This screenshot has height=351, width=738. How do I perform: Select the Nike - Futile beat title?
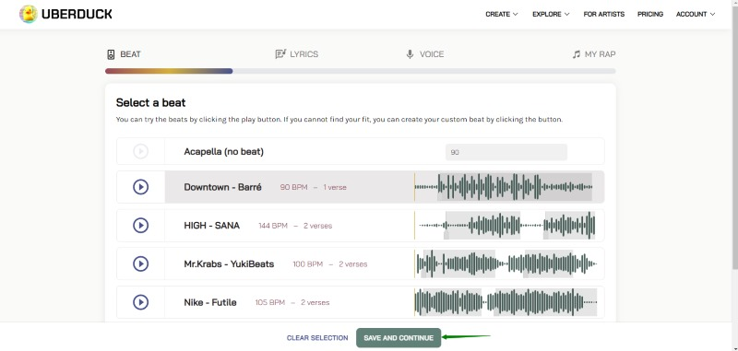click(x=210, y=302)
